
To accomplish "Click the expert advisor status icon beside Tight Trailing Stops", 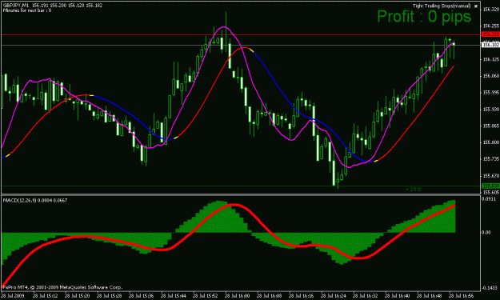I will coord(476,6).
